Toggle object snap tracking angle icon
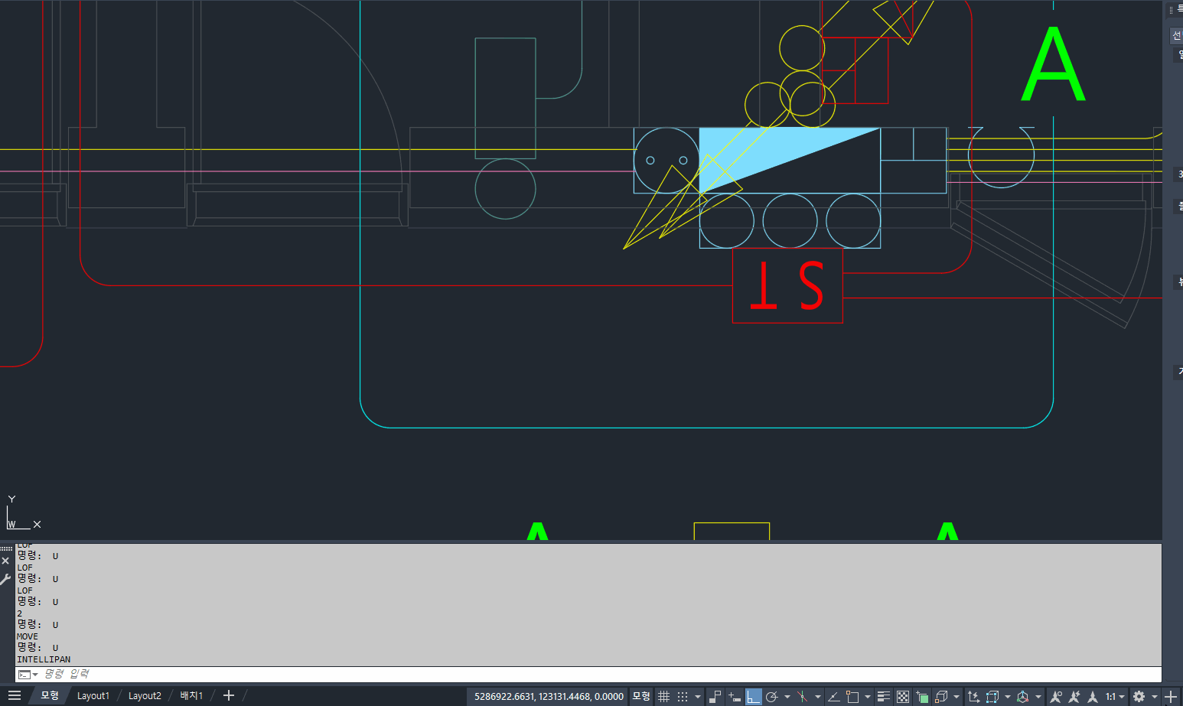 click(833, 696)
